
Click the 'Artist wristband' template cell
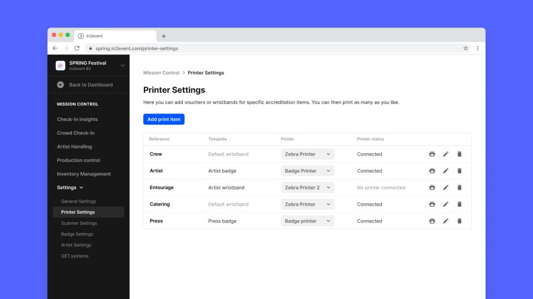click(227, 187)
